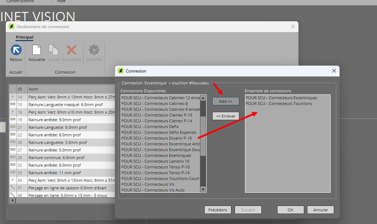Click the available-list scroll down arrow
Screen dimensions: 377x224
[x=203, y=189]
